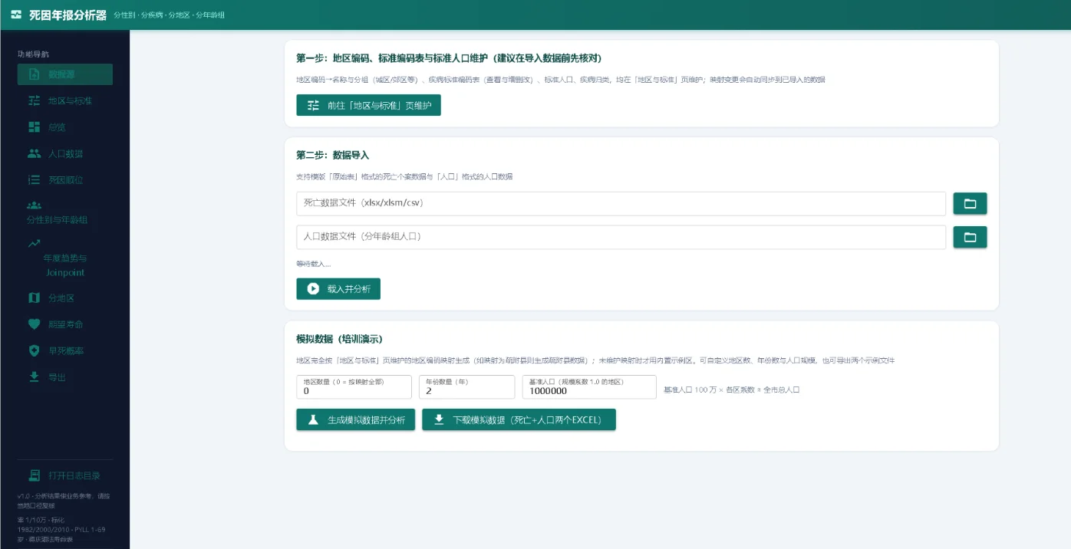Screen dimensions: 1071x549
Task: Click the 第二步：数据导入 heading
Action: 333,155
